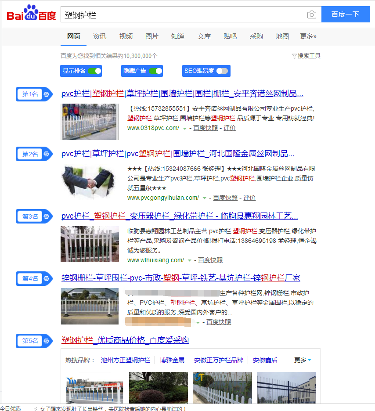Open third result 临朐县惠翔园林工艺 title link
Viewport: 375px width, 411px height.
[180, 216]
